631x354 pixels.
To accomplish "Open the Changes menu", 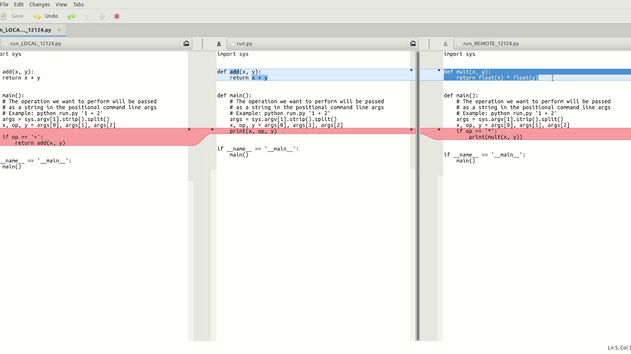I will click(x=39, y=4).
